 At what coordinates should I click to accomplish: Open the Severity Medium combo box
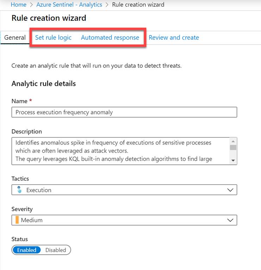pos(124,220)
